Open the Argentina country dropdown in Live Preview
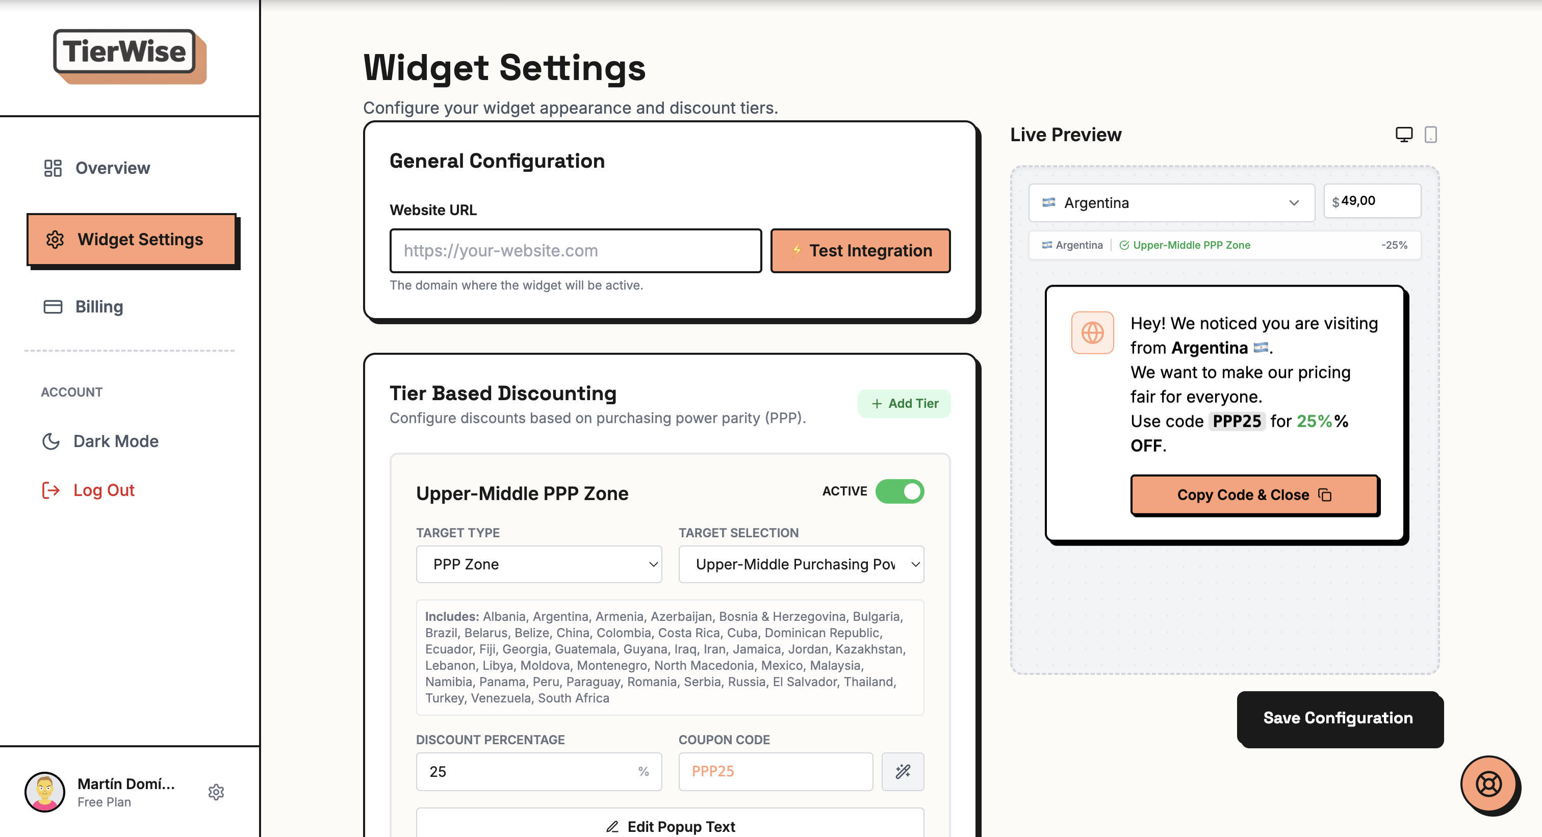Image resolution: width=1542 pixels, height=837 pixels. (1170, 203)
